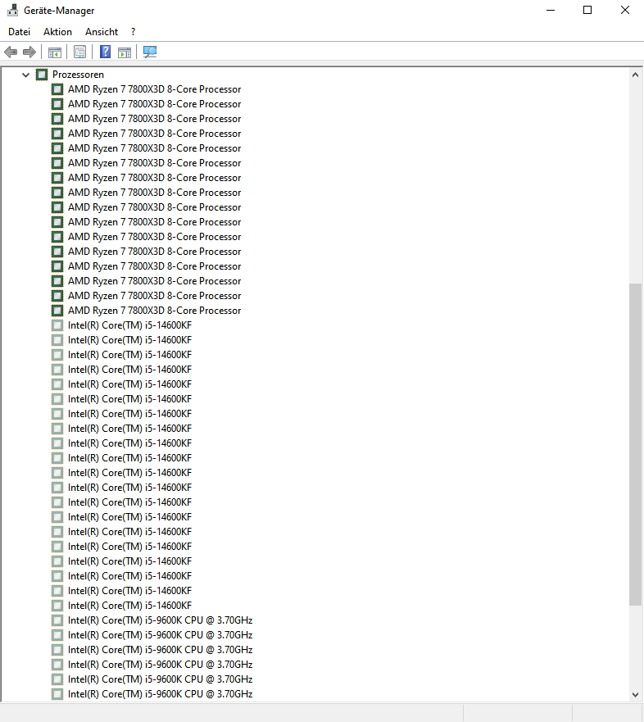Collapse the Prozessoren tree node
The width and height of the screenshot is (644, 722).
coord(25,75)
